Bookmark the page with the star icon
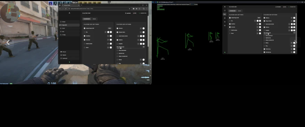This screenshot has width=305, height=127. 130,9
